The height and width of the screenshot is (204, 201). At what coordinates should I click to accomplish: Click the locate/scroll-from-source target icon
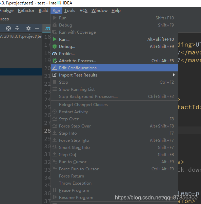(8, 28)
